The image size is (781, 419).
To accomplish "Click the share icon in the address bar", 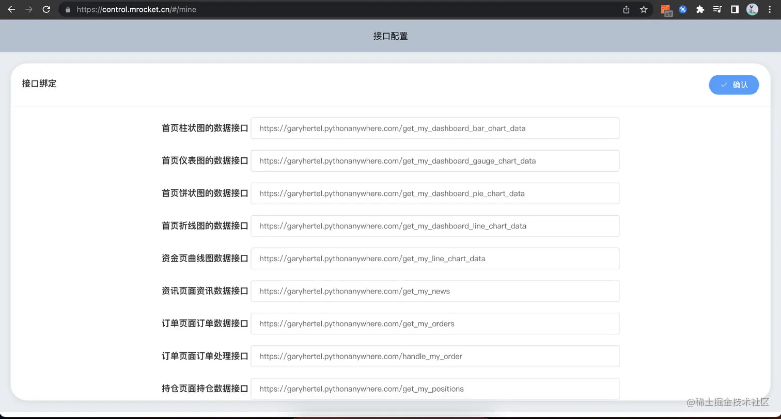I will (x=627, y=9).
